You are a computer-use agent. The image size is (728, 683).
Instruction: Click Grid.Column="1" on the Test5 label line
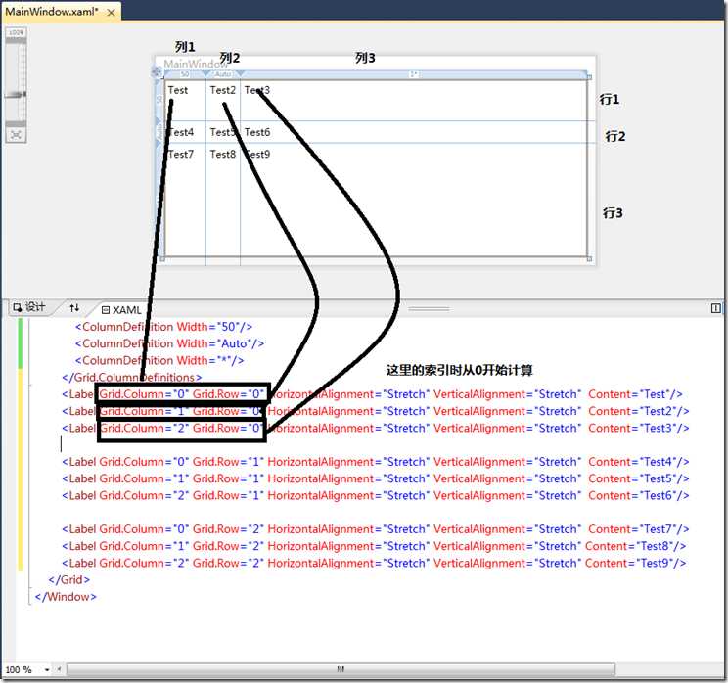[144, 478]
